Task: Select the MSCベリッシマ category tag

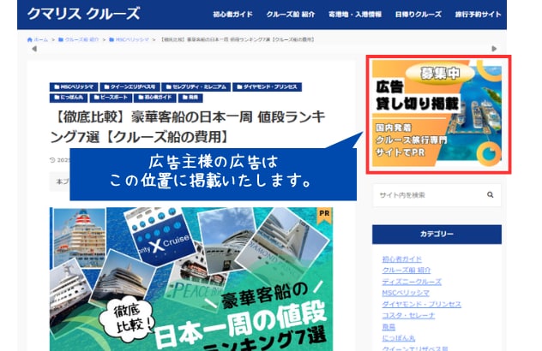Action: coord(74,87)
